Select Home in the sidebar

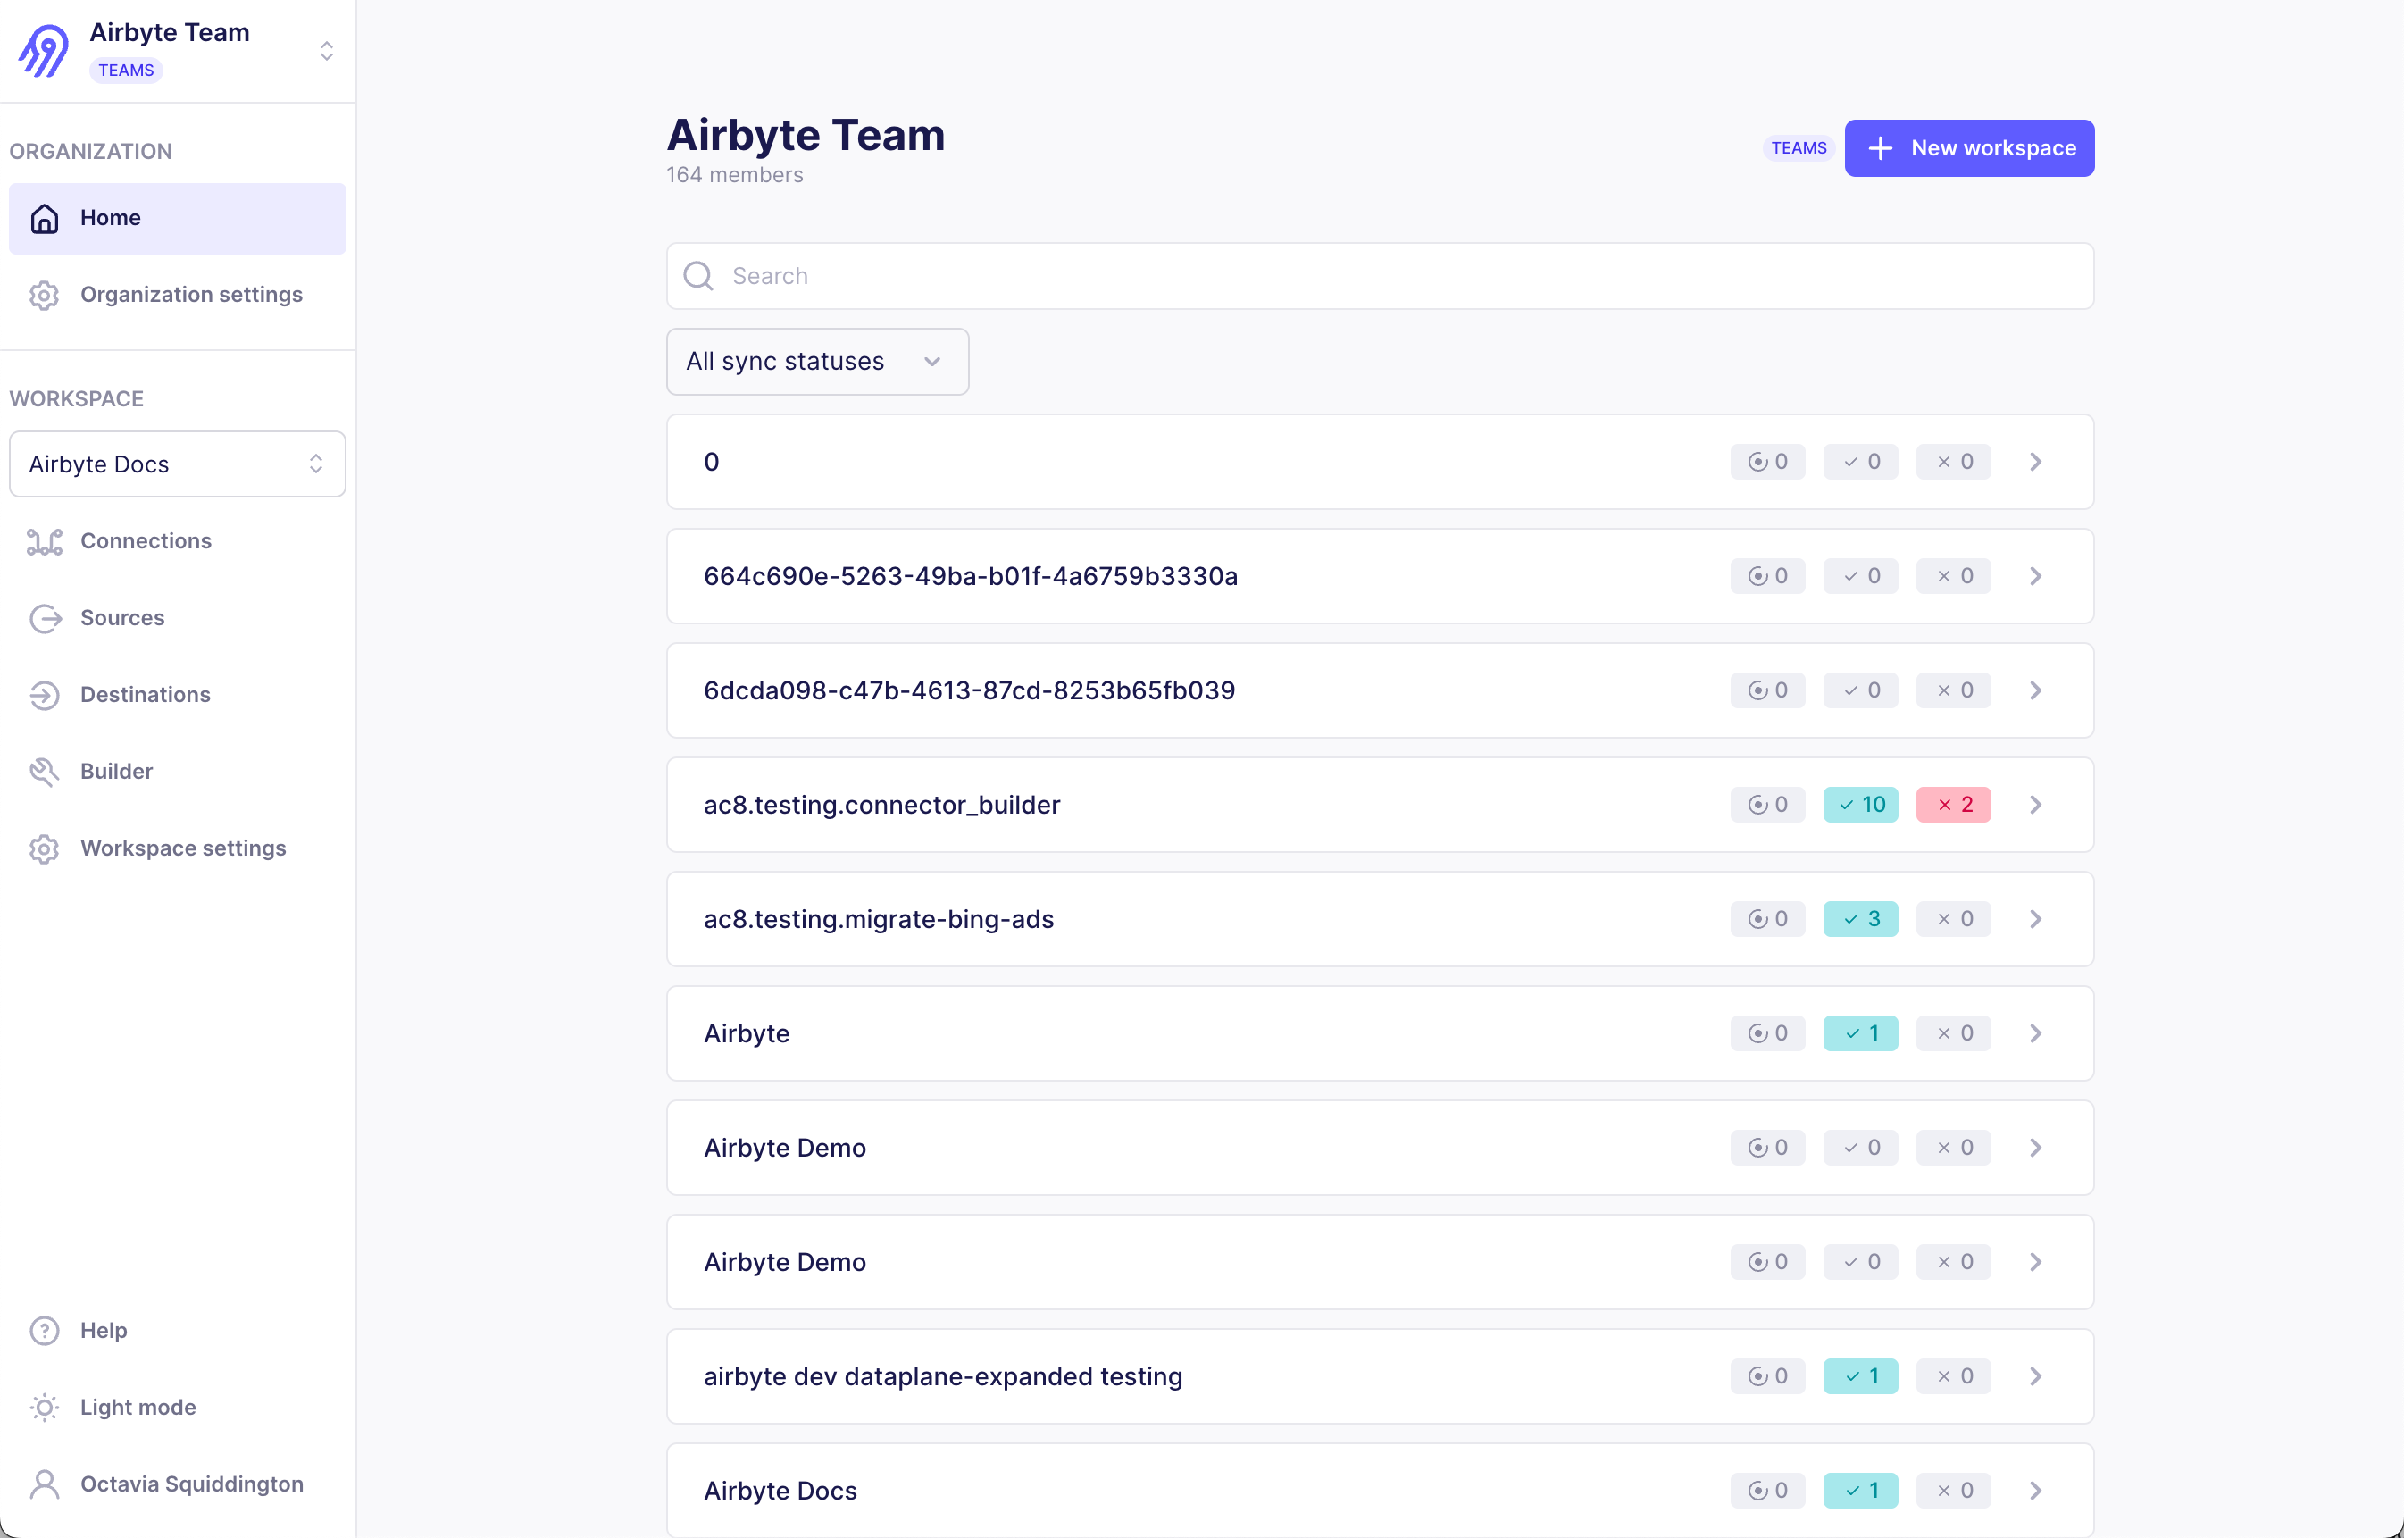[110, 218]
